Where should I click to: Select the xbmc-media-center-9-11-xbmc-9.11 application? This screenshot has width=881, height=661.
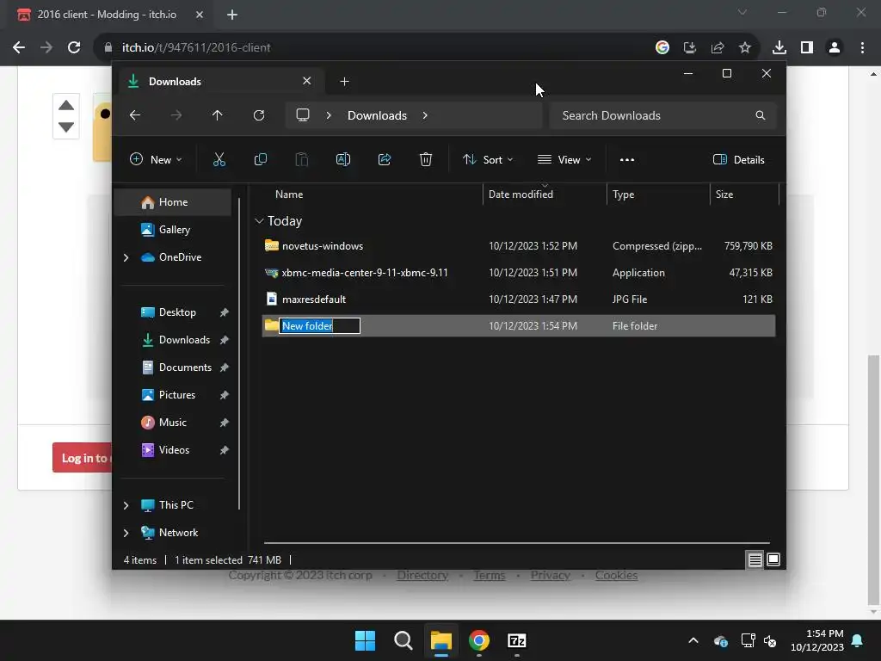click(519, 273)
